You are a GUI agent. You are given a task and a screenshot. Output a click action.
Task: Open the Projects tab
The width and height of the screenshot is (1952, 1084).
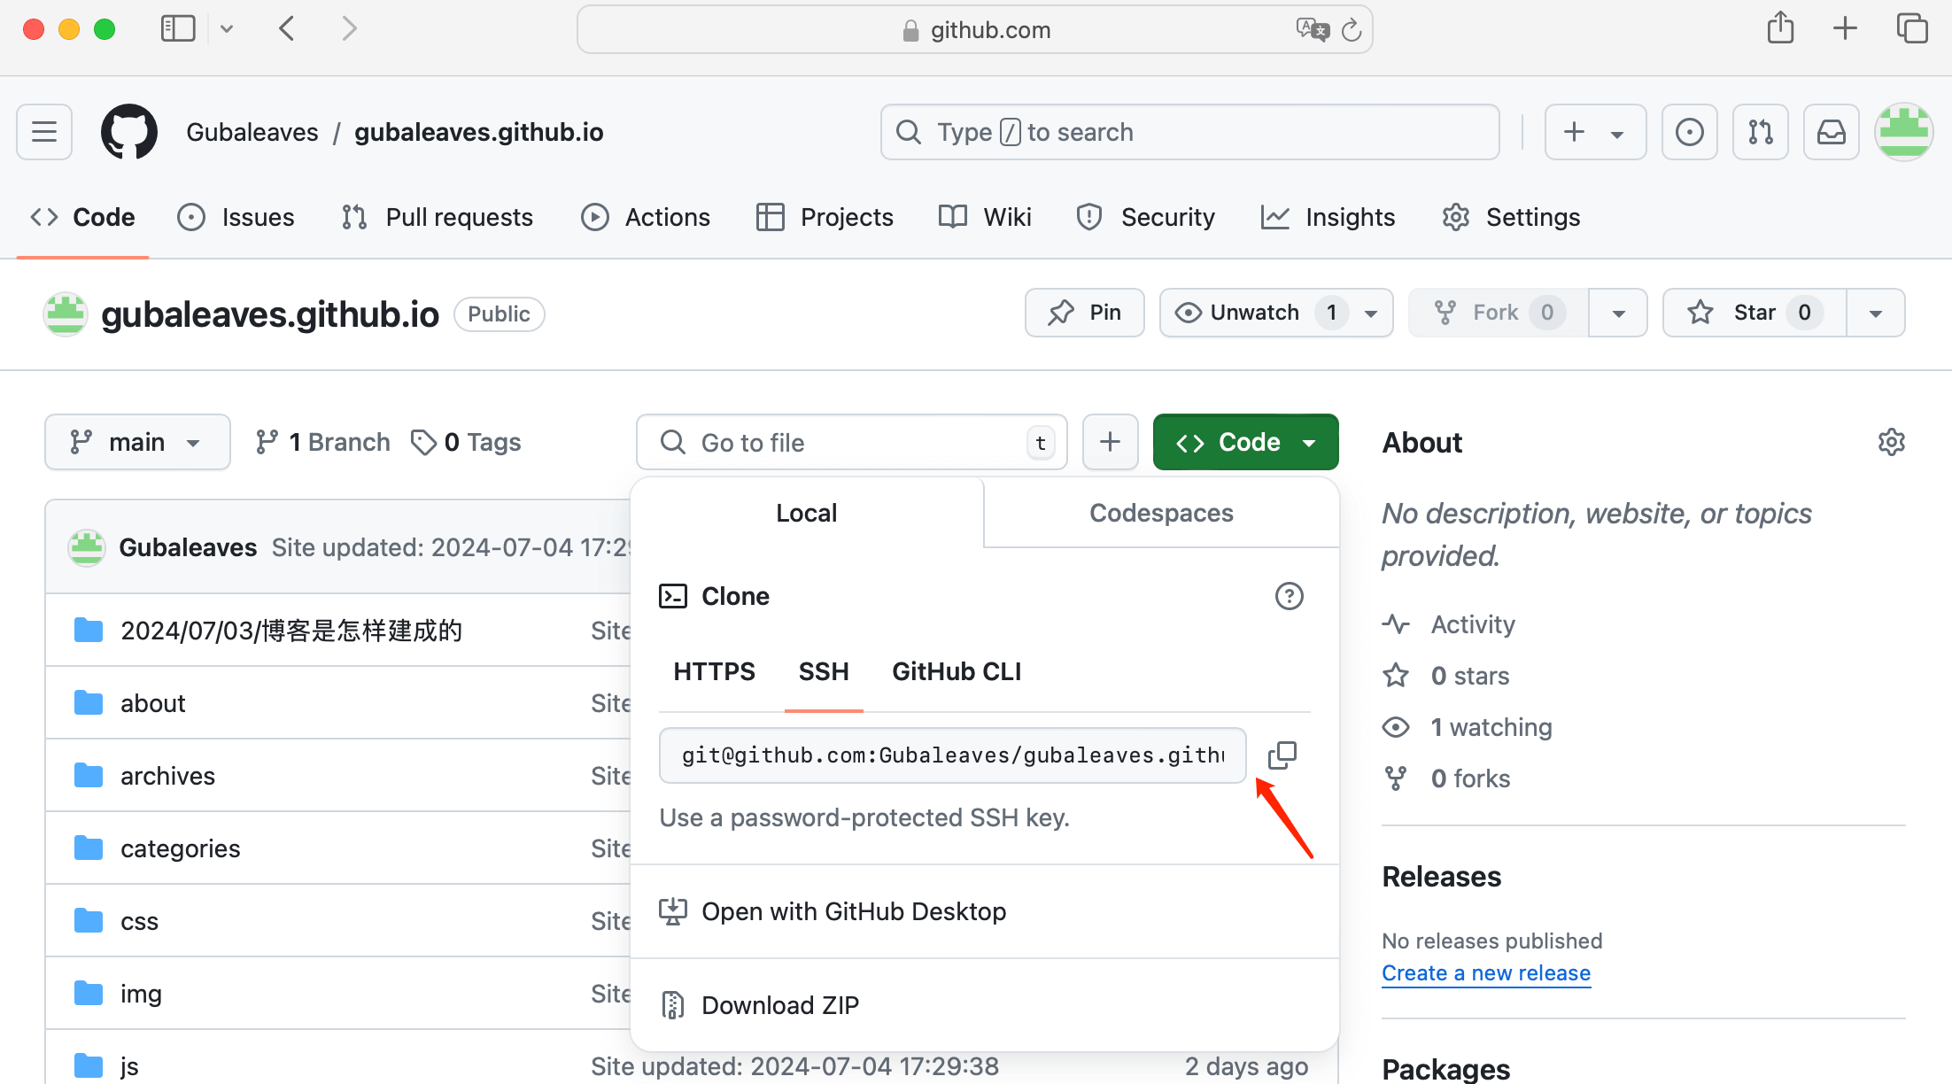pyautogui.click(x=825, y=217)
